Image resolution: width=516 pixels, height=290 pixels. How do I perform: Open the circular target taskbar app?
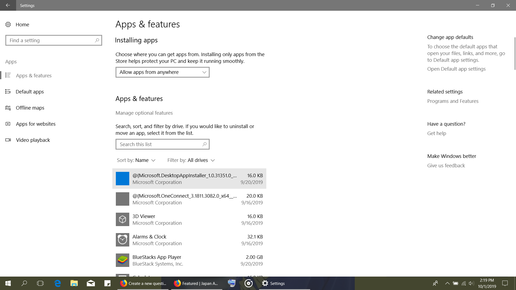pyautogui.click(x=249, y=283)
